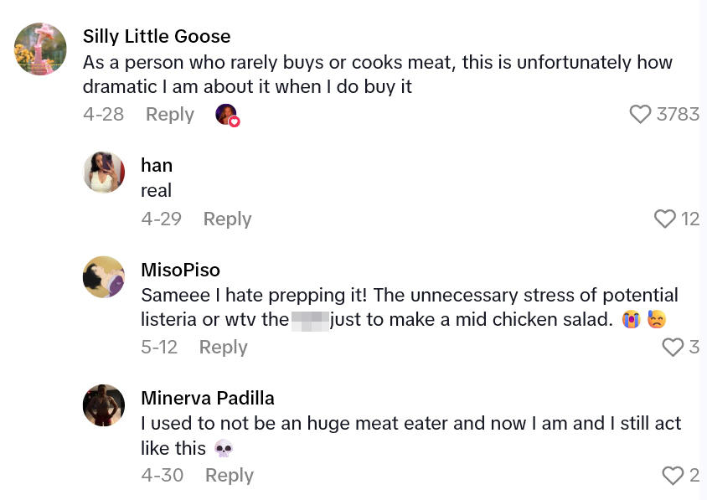Click the creator-liked avatar badge
The width and height of the screenshot is (707, 500).
(227, 115)
